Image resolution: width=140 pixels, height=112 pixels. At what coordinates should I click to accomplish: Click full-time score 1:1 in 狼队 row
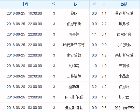[x=104, y=14]
